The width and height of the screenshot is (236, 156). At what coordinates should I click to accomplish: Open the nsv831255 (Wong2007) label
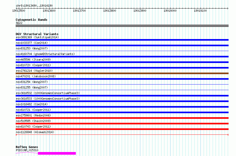click(32, 87)
